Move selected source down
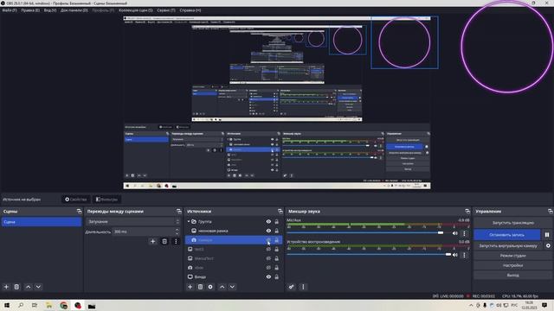 coord(232,287)
